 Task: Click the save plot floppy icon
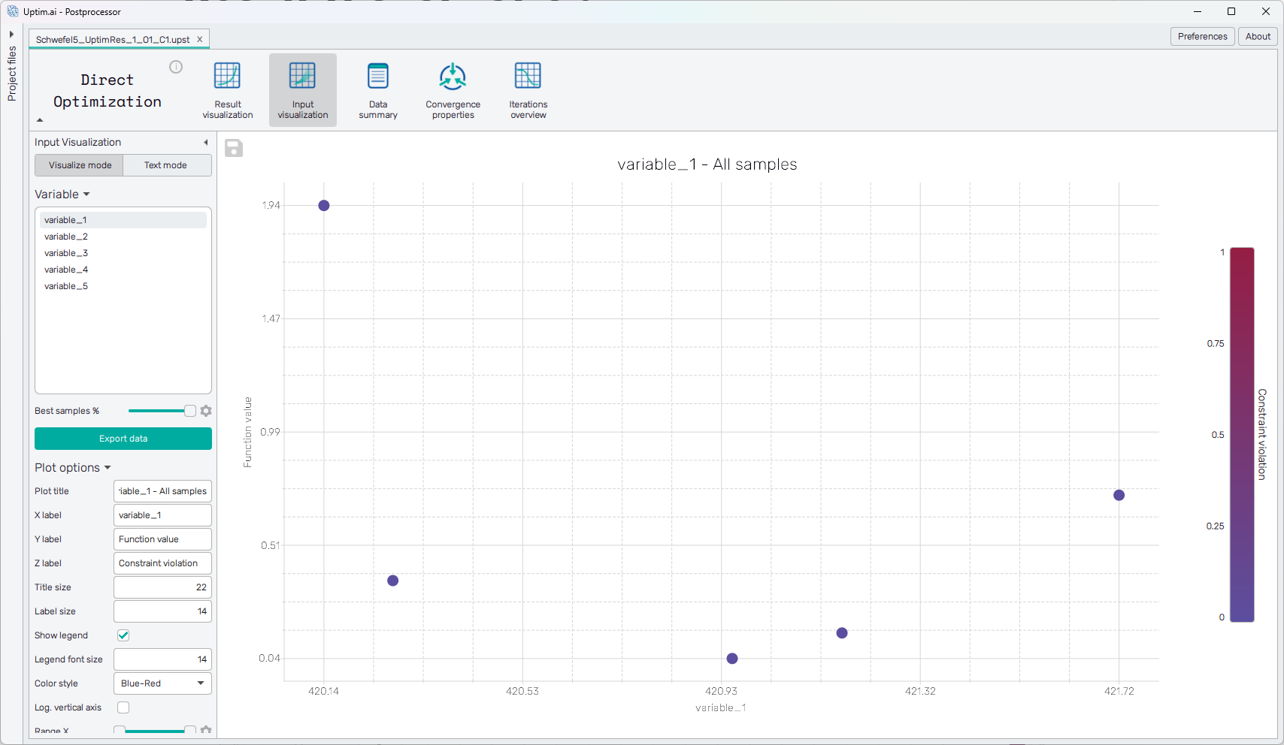click(x=234, y=148)
